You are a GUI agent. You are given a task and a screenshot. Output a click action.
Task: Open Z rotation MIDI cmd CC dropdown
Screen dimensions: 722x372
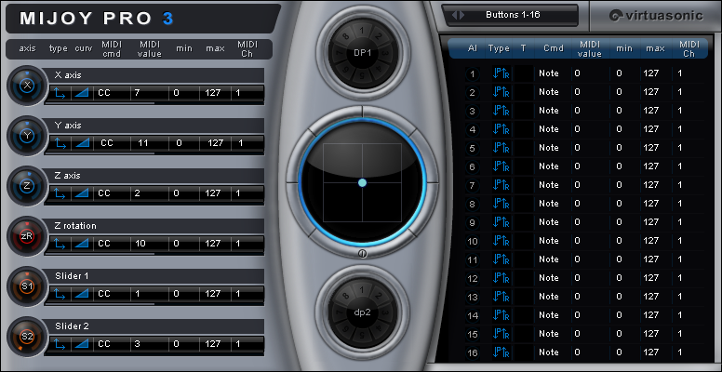pos(112,244)
